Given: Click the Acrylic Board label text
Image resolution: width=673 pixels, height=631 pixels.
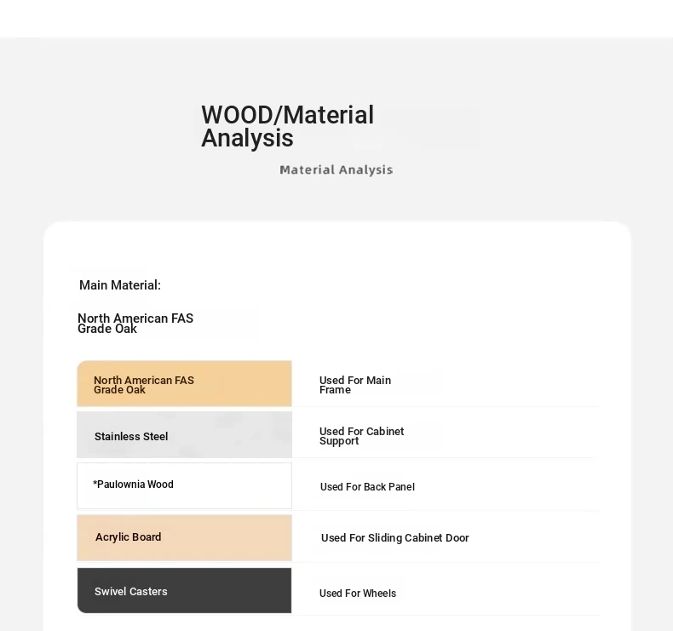Looking at the screenshot, I should click(x=129, y=537).
